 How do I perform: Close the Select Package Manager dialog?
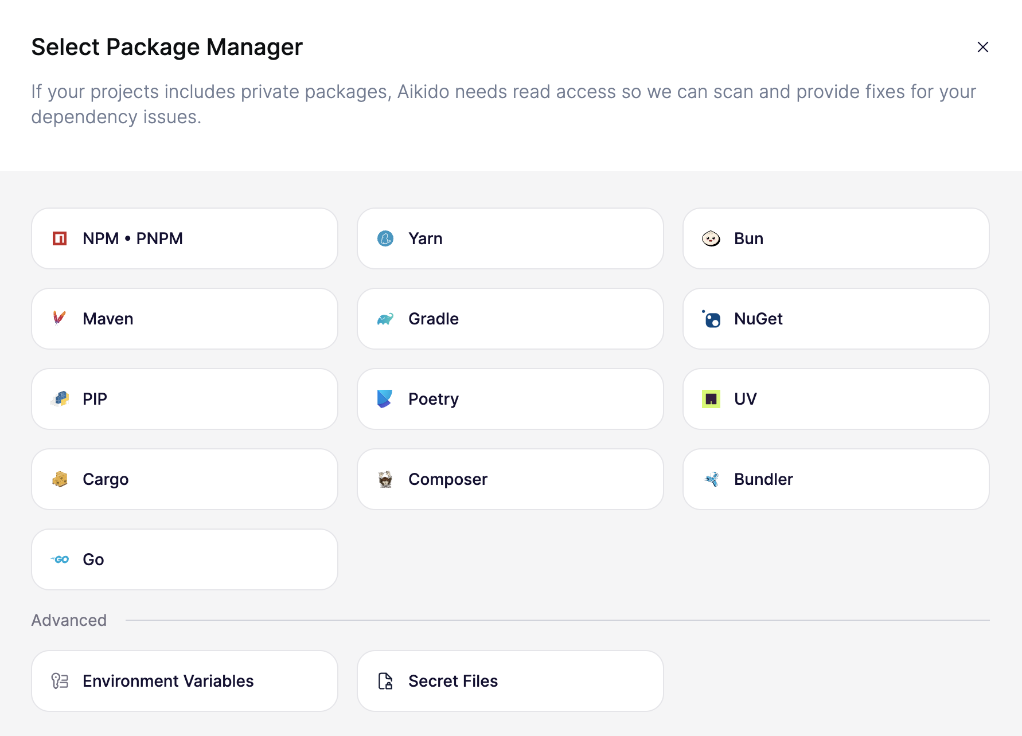tap(983, 47)
